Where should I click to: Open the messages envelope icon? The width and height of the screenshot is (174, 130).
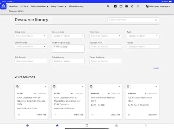(121, 6)
